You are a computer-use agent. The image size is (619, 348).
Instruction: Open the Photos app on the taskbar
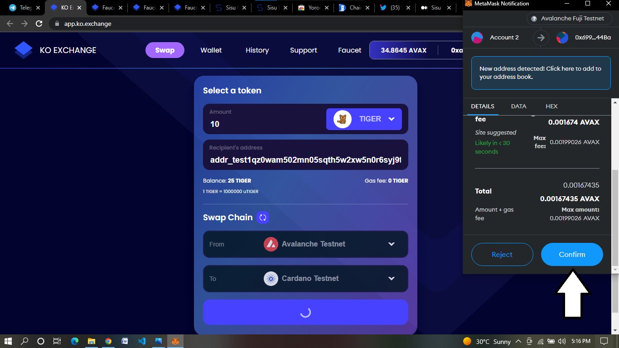tap(158, 341)
